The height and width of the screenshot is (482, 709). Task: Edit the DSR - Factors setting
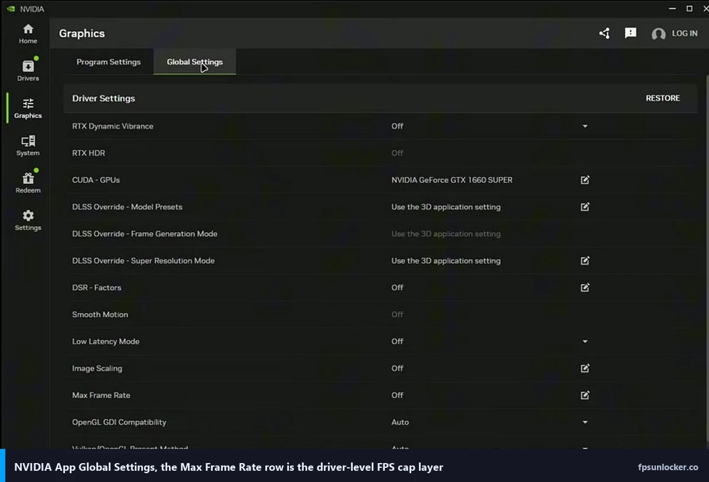[585, 288]
